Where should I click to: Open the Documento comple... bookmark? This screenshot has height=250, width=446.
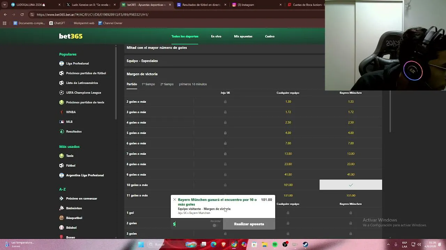[29, 23]
